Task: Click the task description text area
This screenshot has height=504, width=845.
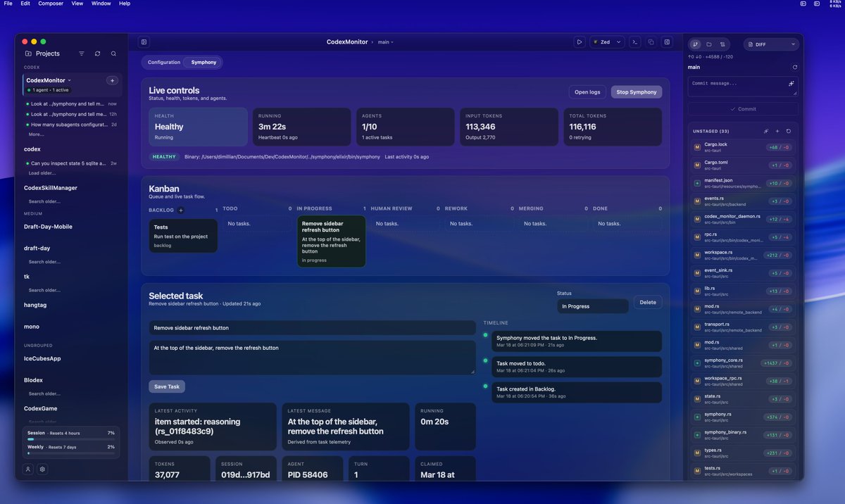Action: pos(312,358)
